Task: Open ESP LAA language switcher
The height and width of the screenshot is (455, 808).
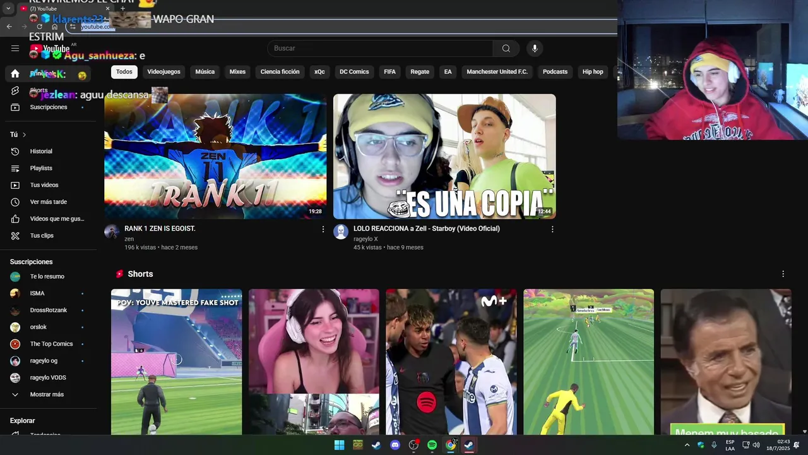Action: [730, 445]
